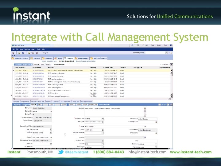Open Service Request List view link
Screen dimensions: 221x166
pos(66,61)
